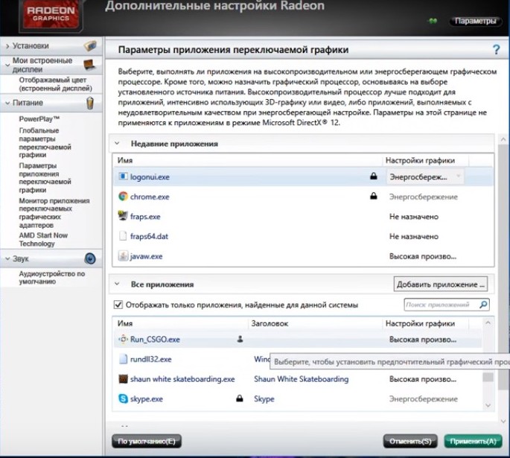Collapse the Все приложения section
This screenshot has height=458, width=510.
(117, 284)
